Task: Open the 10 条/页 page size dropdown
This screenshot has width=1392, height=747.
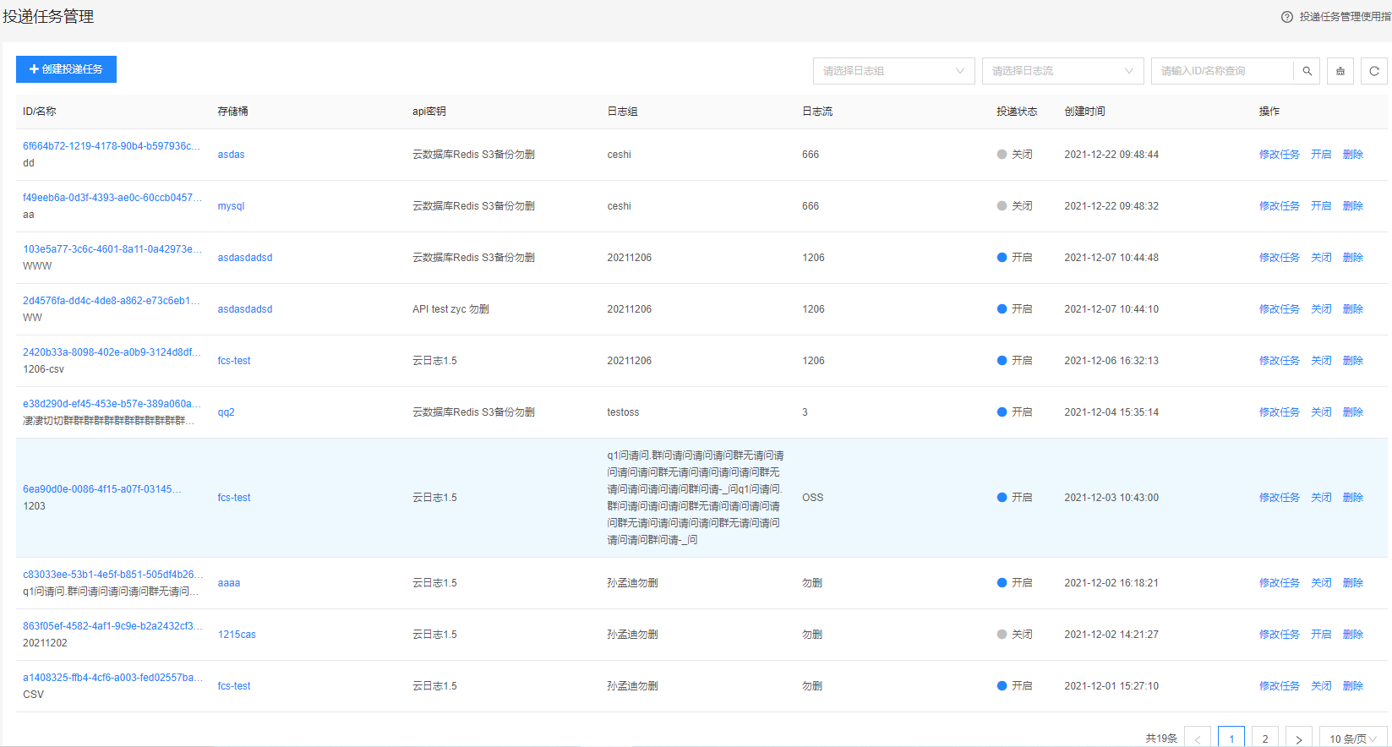Action: coord(1353,739)
